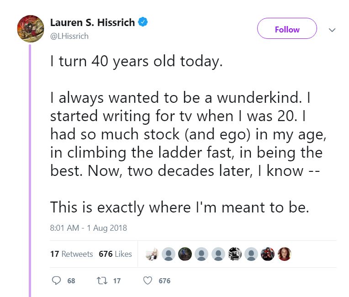
Task: Open the first liker's avatar
Action: point(152,254)
